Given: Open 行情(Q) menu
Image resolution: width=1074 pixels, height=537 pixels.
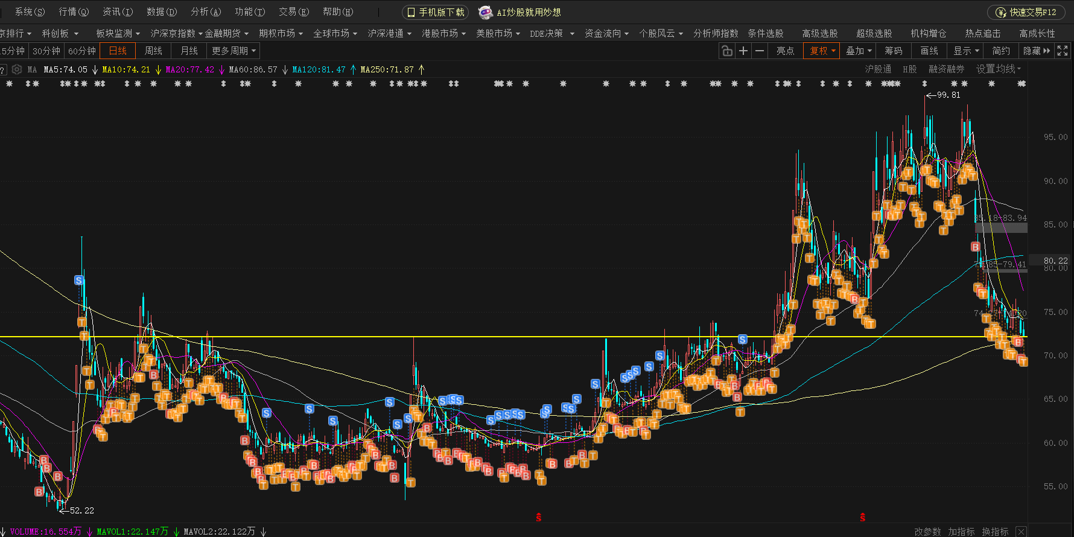Looking at the screenshot, I should pyautogui.click(x=74, y=12).
